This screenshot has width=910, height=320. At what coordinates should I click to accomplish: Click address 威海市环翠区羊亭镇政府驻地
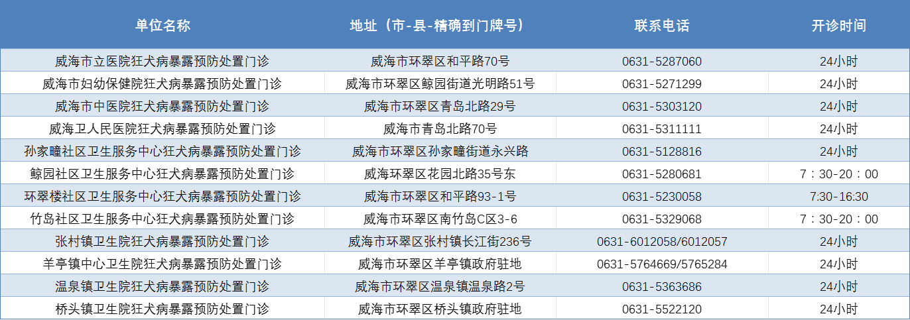click(x=440, y=264)
